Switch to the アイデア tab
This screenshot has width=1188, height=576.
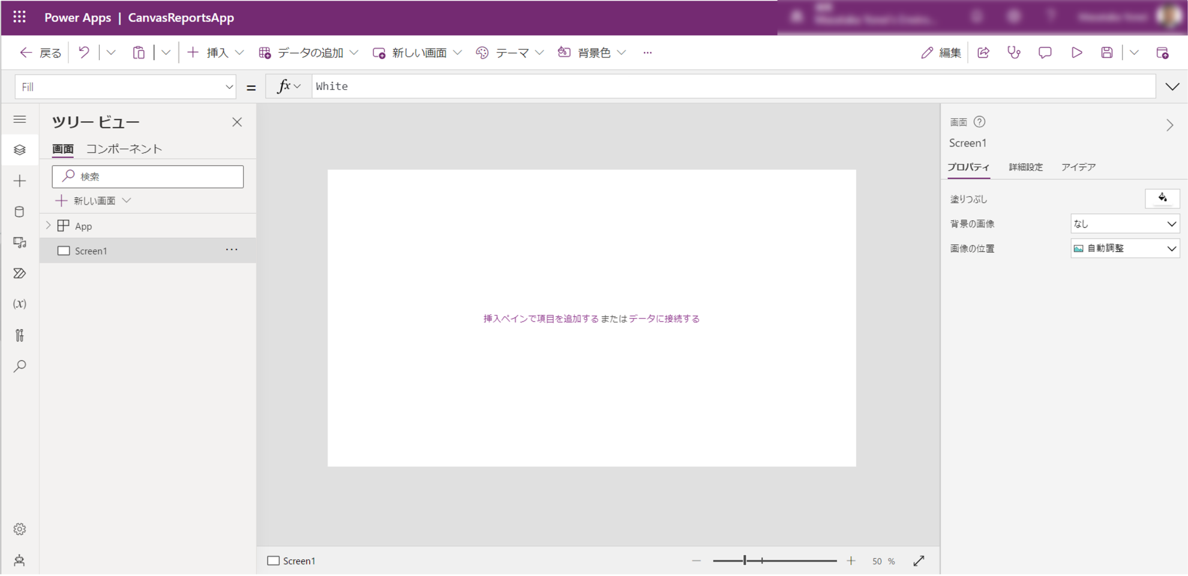point(1078,167)
